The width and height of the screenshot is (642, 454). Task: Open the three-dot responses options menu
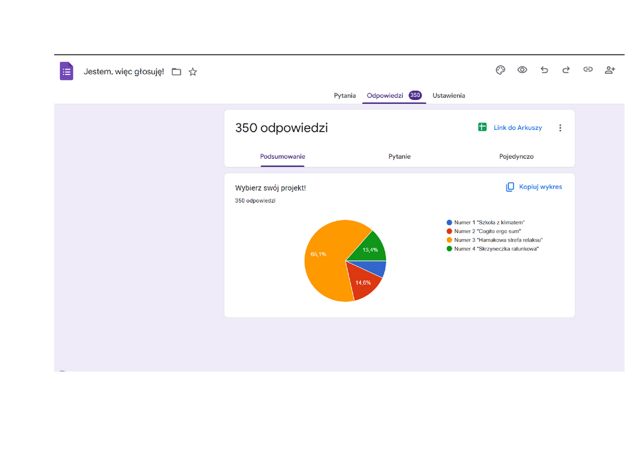point(560,128)
